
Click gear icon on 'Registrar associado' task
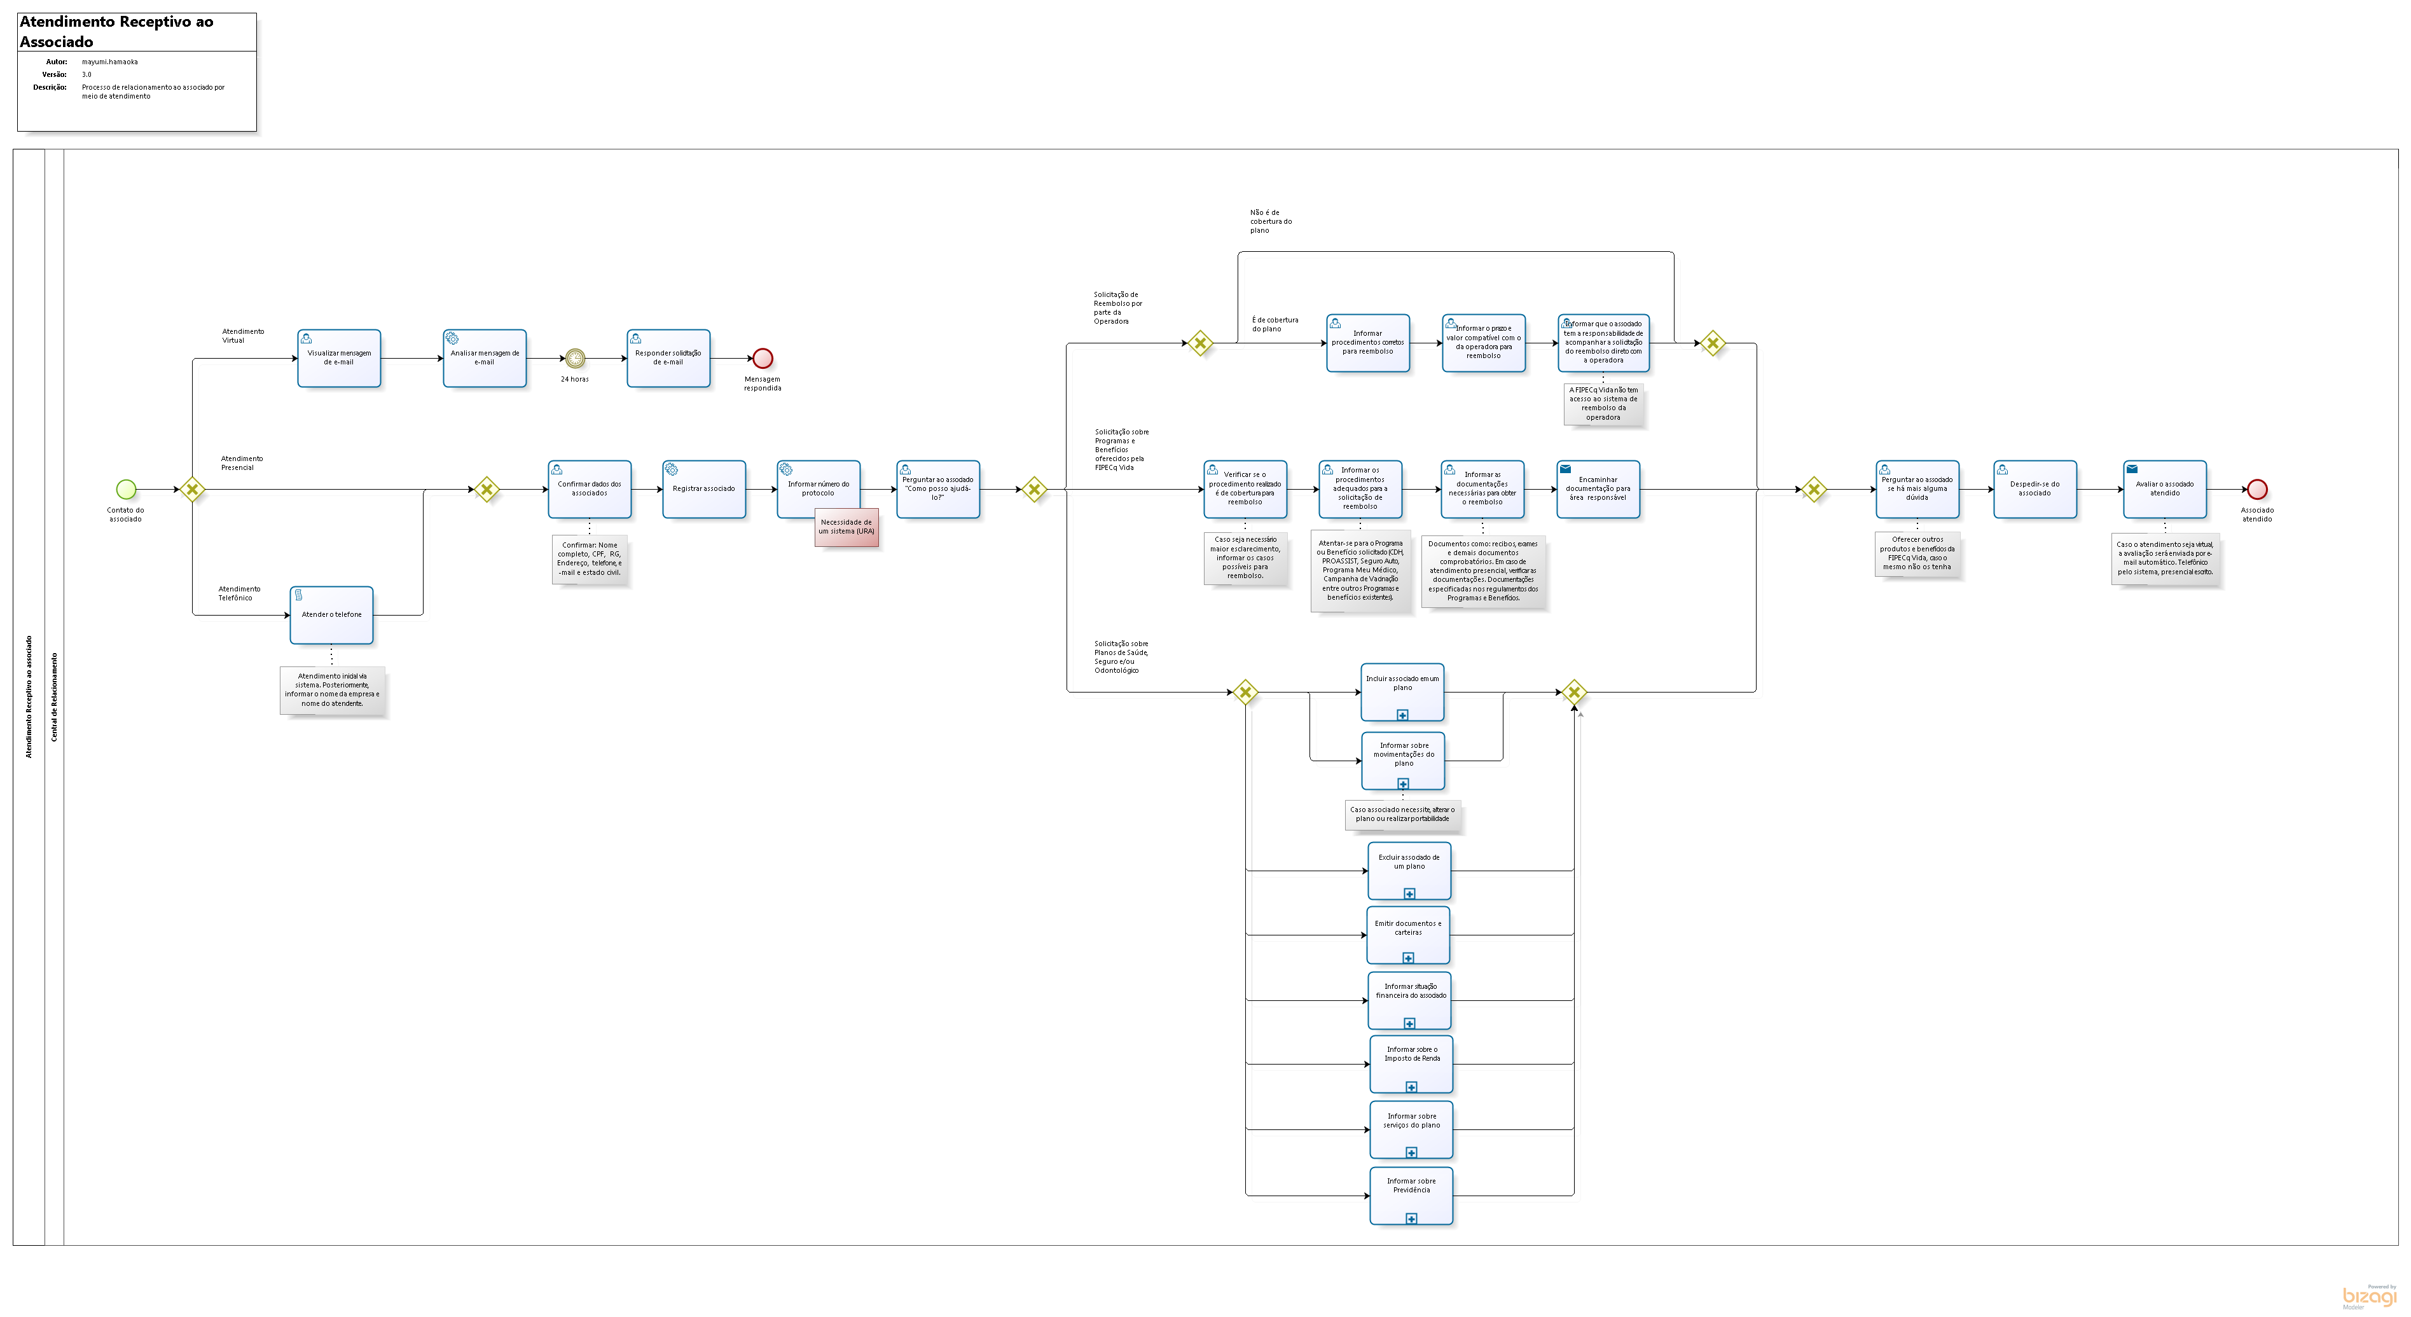click(671, 469)
